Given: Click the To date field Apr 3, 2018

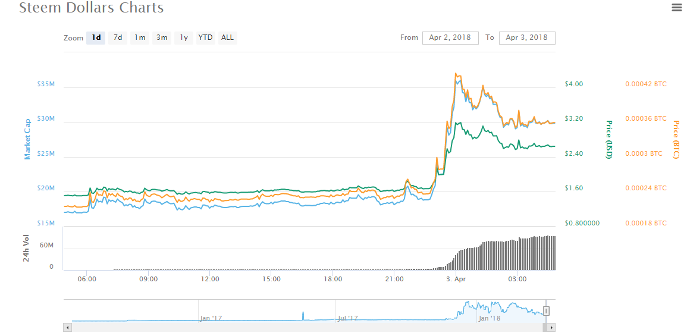Looking at the screenshot, I should 527,37.
